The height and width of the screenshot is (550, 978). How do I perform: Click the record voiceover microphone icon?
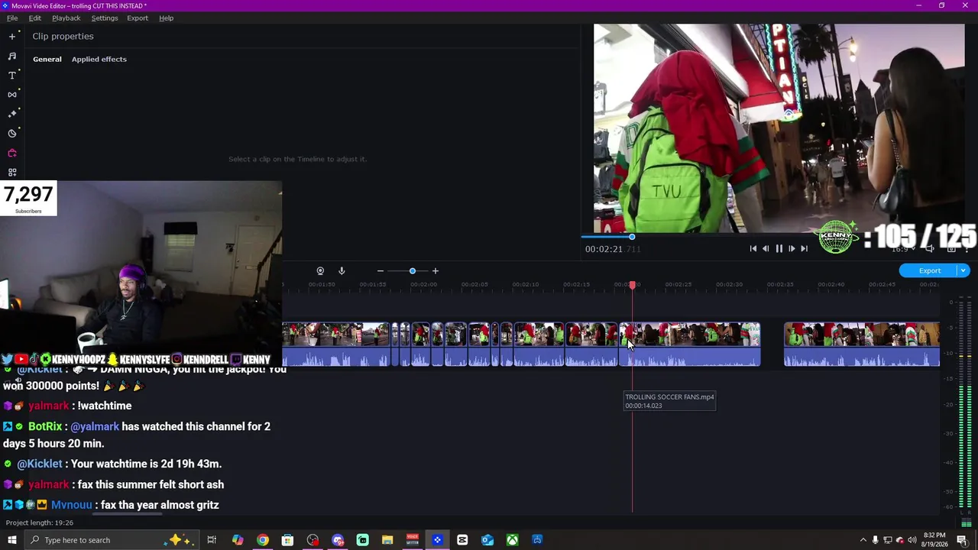(x=342, y=270)
